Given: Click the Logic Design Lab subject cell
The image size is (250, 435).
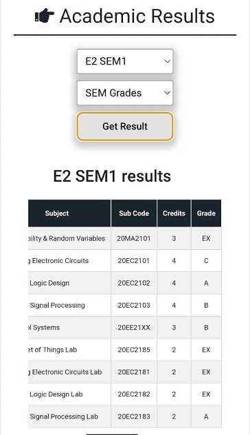Looking at the screenshot, I should coord(69,394).
